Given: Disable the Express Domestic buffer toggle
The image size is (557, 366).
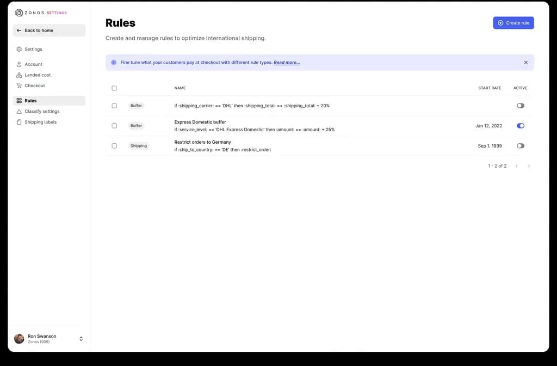Looking at the screenshot, I should click(520, 126).
